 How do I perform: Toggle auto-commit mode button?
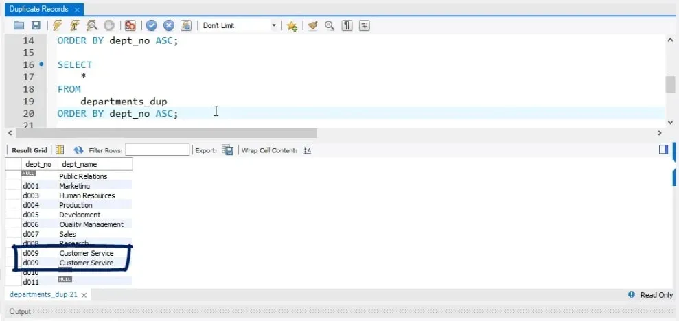coord(186,25)
